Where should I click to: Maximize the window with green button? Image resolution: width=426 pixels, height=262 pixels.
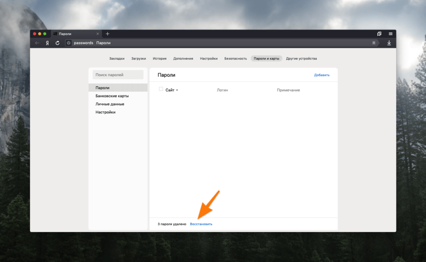(x=45, y=34)
